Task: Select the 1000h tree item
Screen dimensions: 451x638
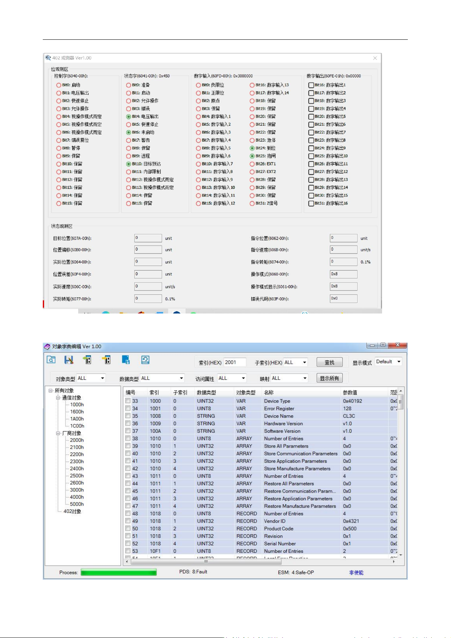Action: click(77, 405)
